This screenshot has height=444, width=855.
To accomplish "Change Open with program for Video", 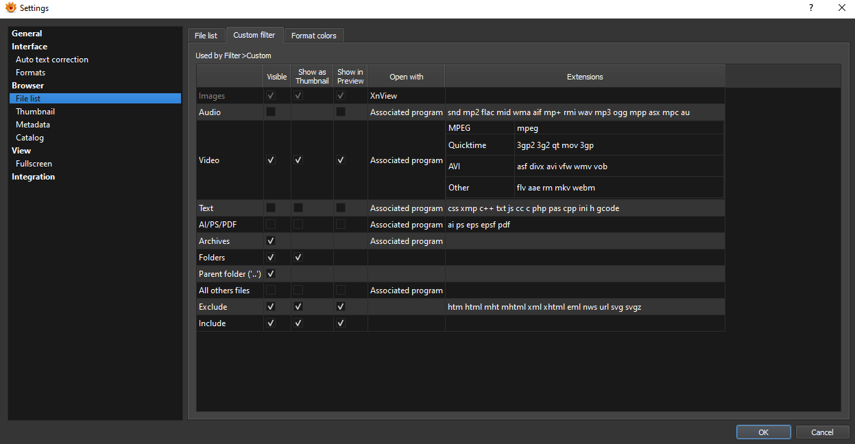I will (x=406, y=160).
